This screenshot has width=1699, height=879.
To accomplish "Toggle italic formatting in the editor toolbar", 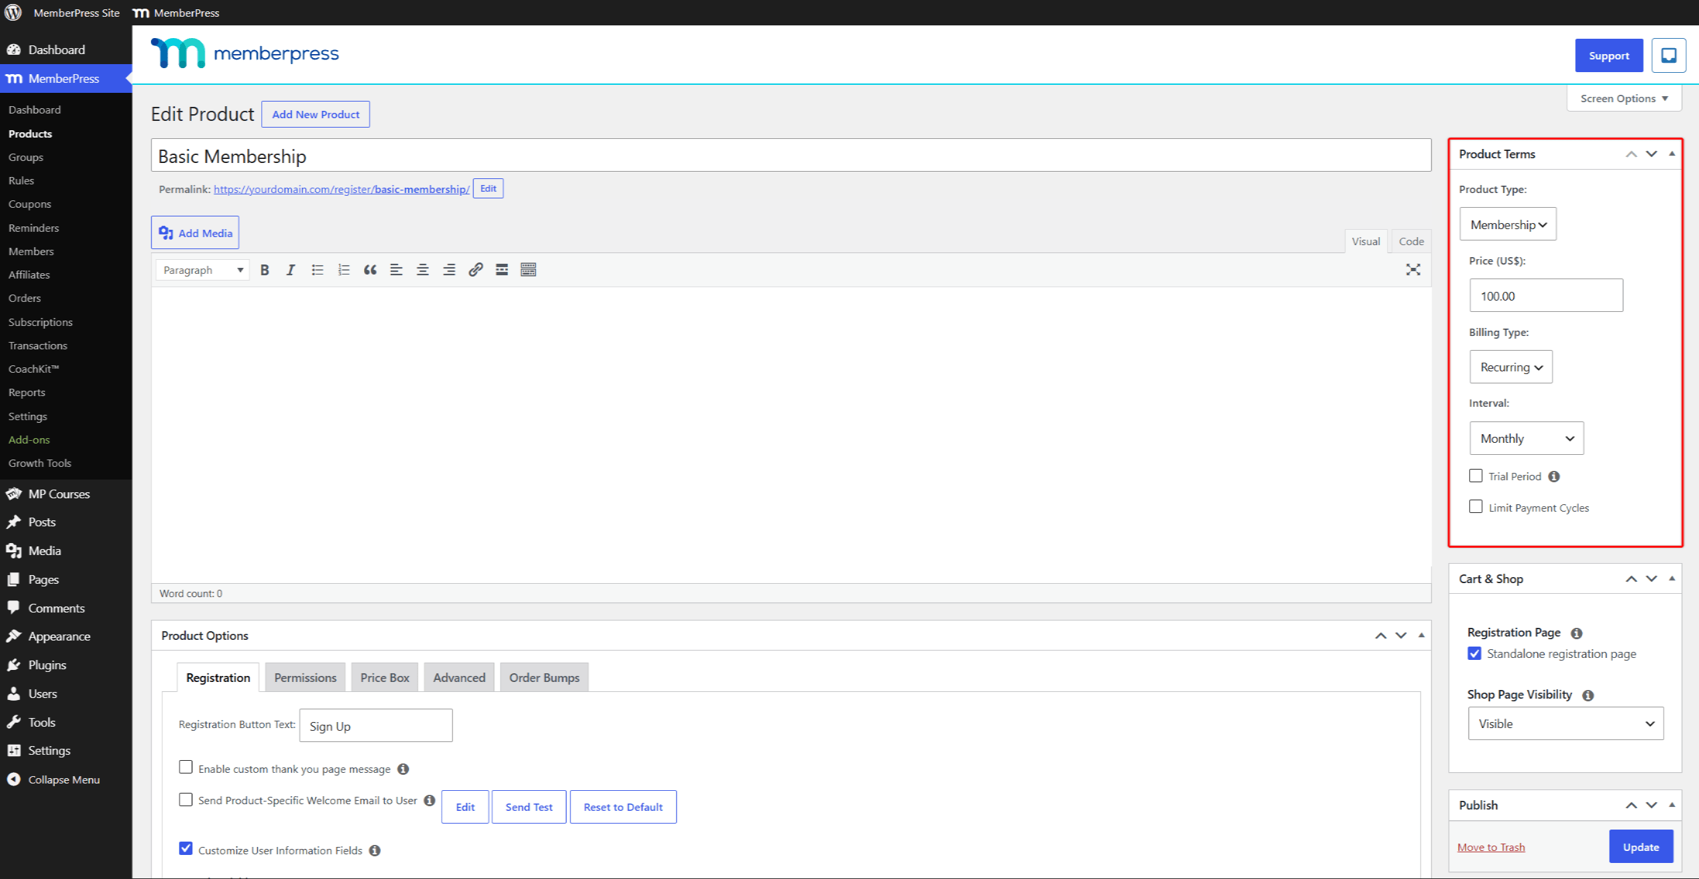I will (x=291, y=270).
